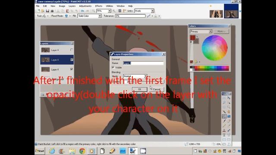This screenshot has height=155, width=276.
Task: Open the Effects menu
Action: coord(99,6)
